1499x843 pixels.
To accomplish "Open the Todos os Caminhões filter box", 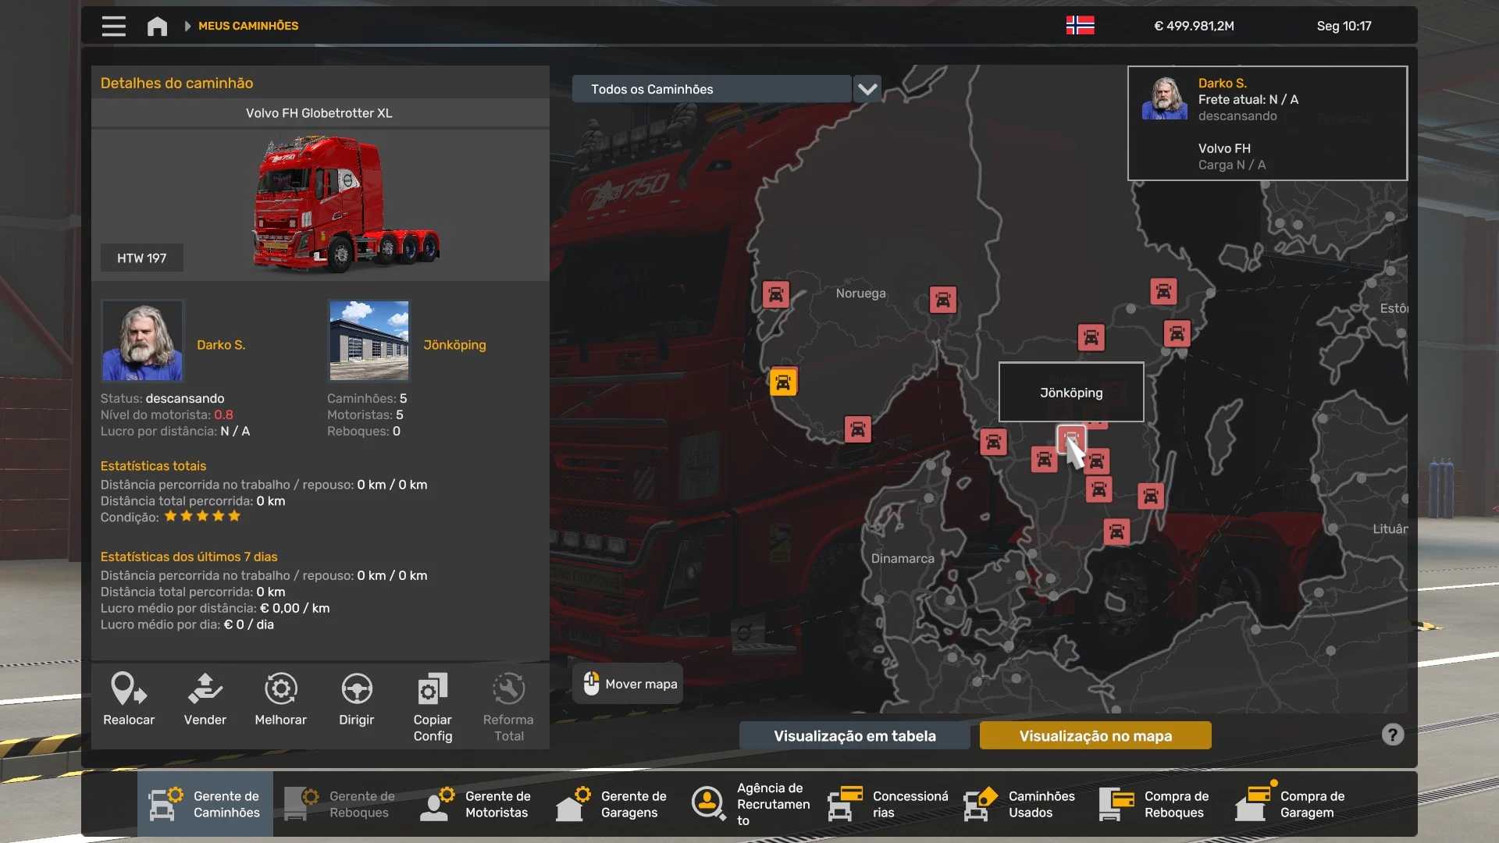I will click(x=710, y=89).
